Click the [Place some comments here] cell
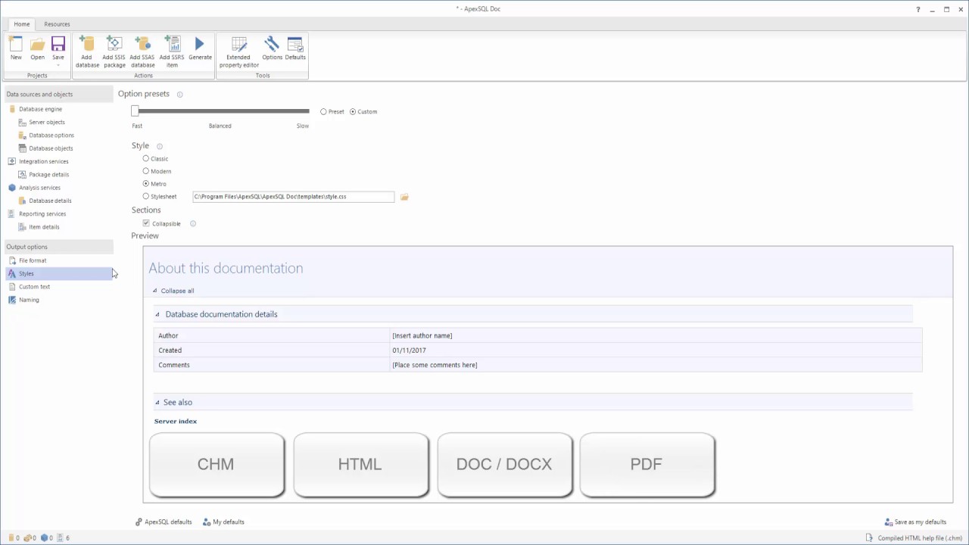 (x=656, y=365)
